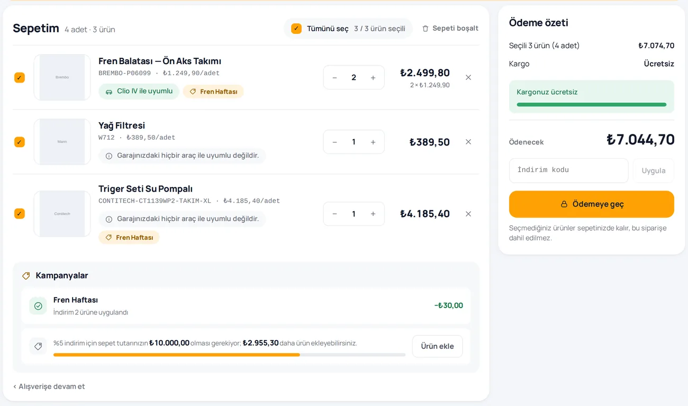Uncheck the Triger Seti Su Pompalı checkbox
This screenshot has width=688, height=406.
[x=20, y=214]
